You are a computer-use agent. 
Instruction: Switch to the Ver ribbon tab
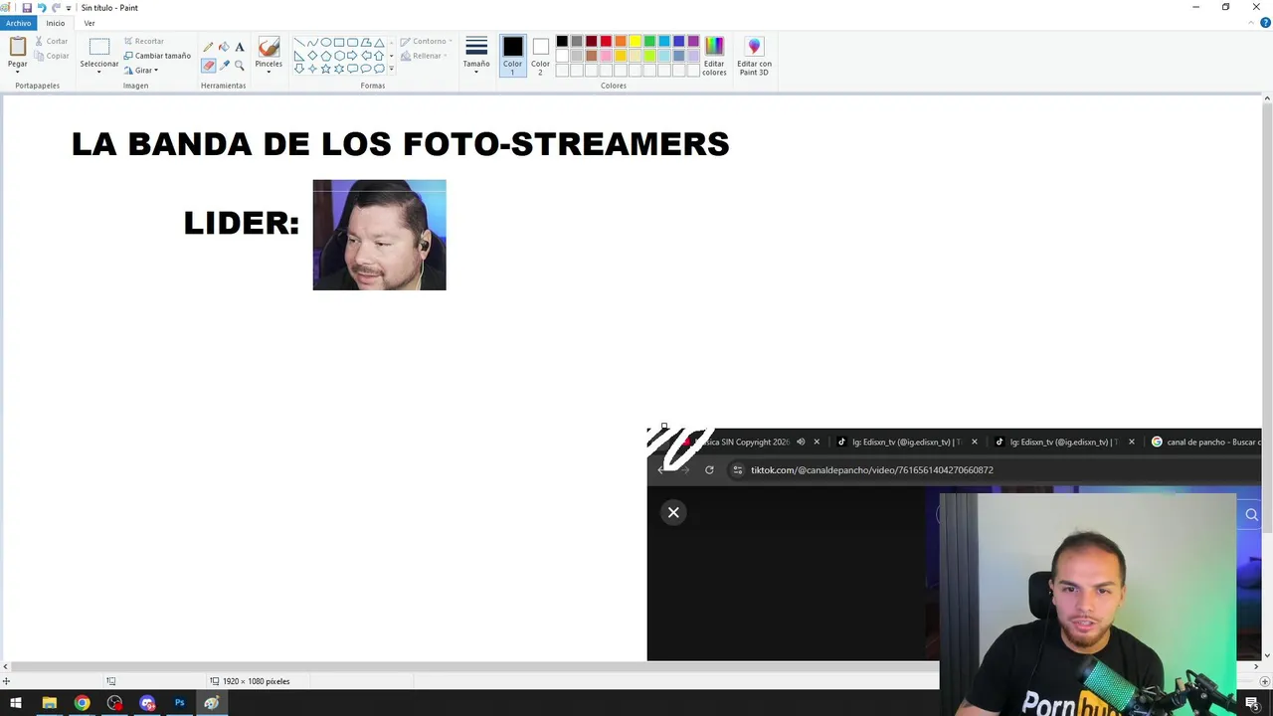[x=90, y=23]
